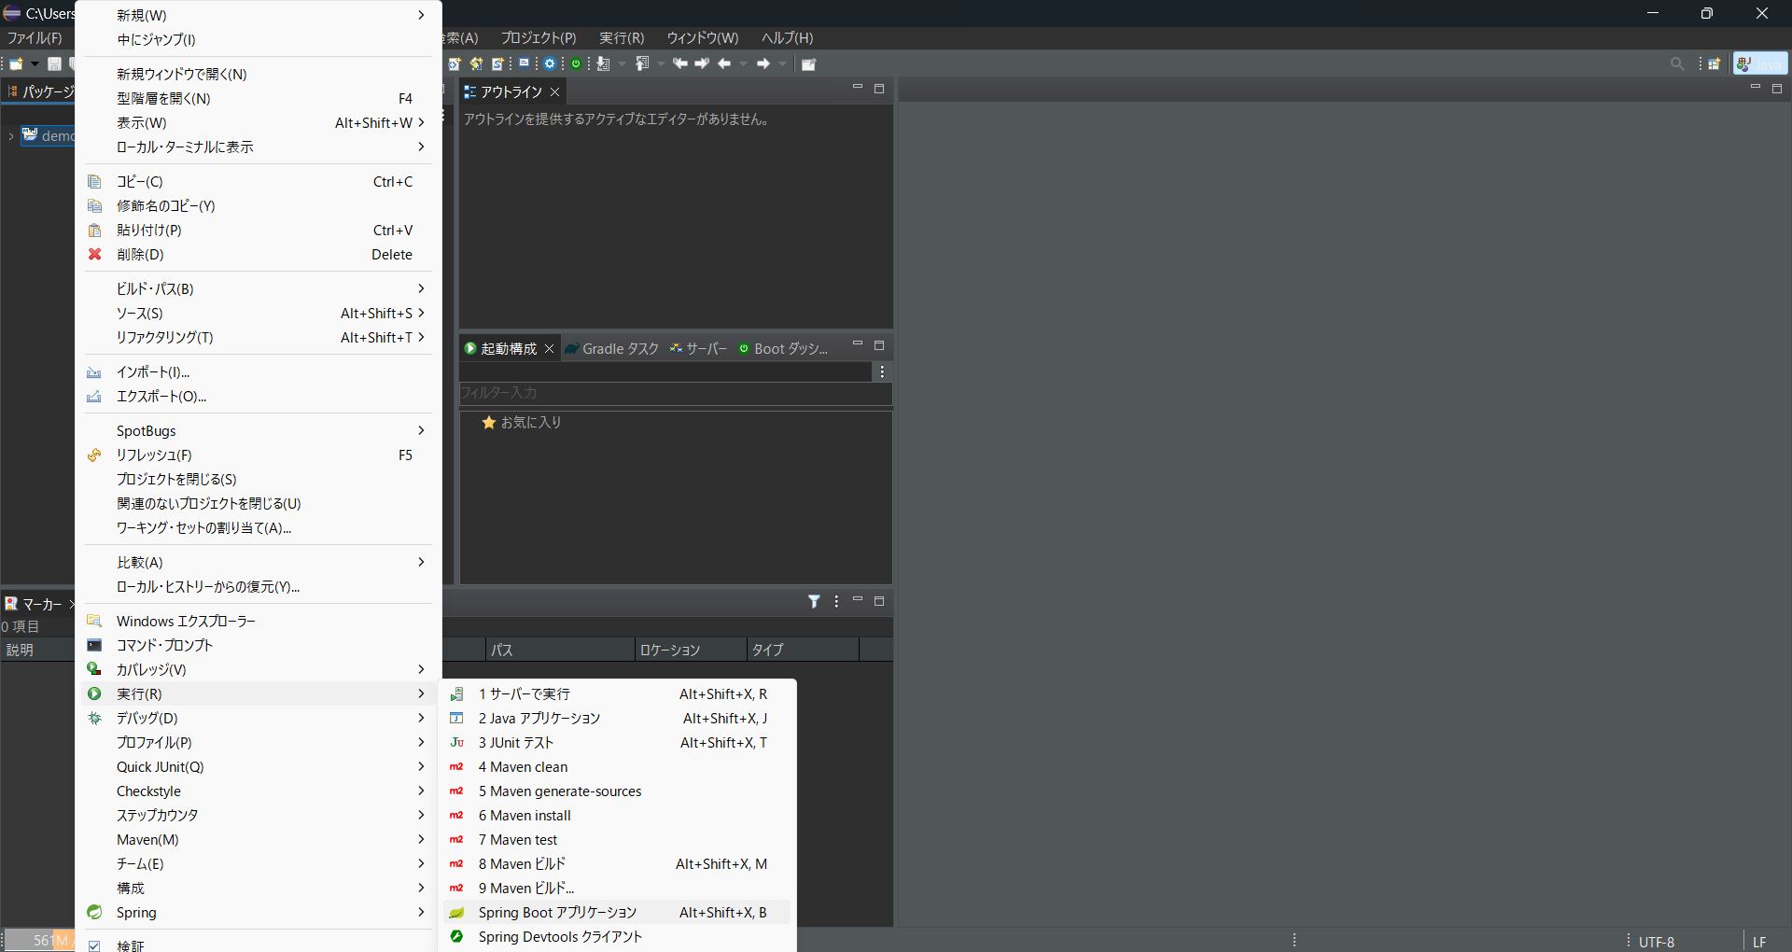The height and width of the screenshot is (952, 1792).
Task: Switch to the Boot ダッシュ tab
Action: click(x=783, y=348)
